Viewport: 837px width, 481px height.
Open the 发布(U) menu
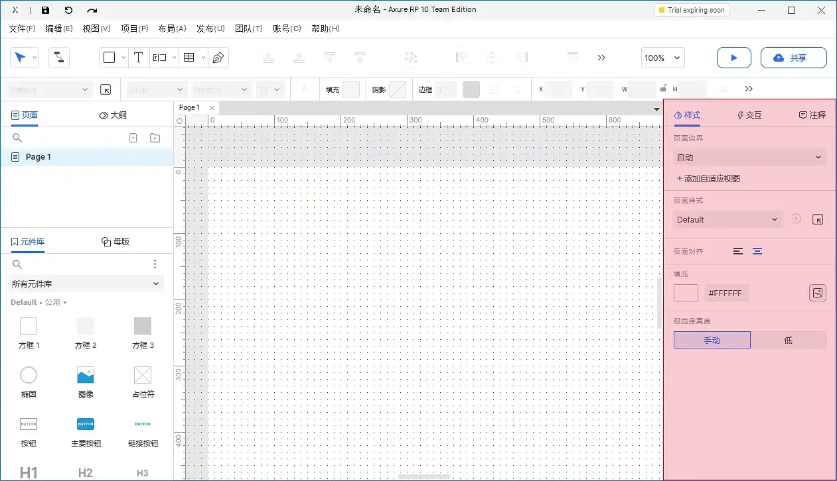pos(210,28)
